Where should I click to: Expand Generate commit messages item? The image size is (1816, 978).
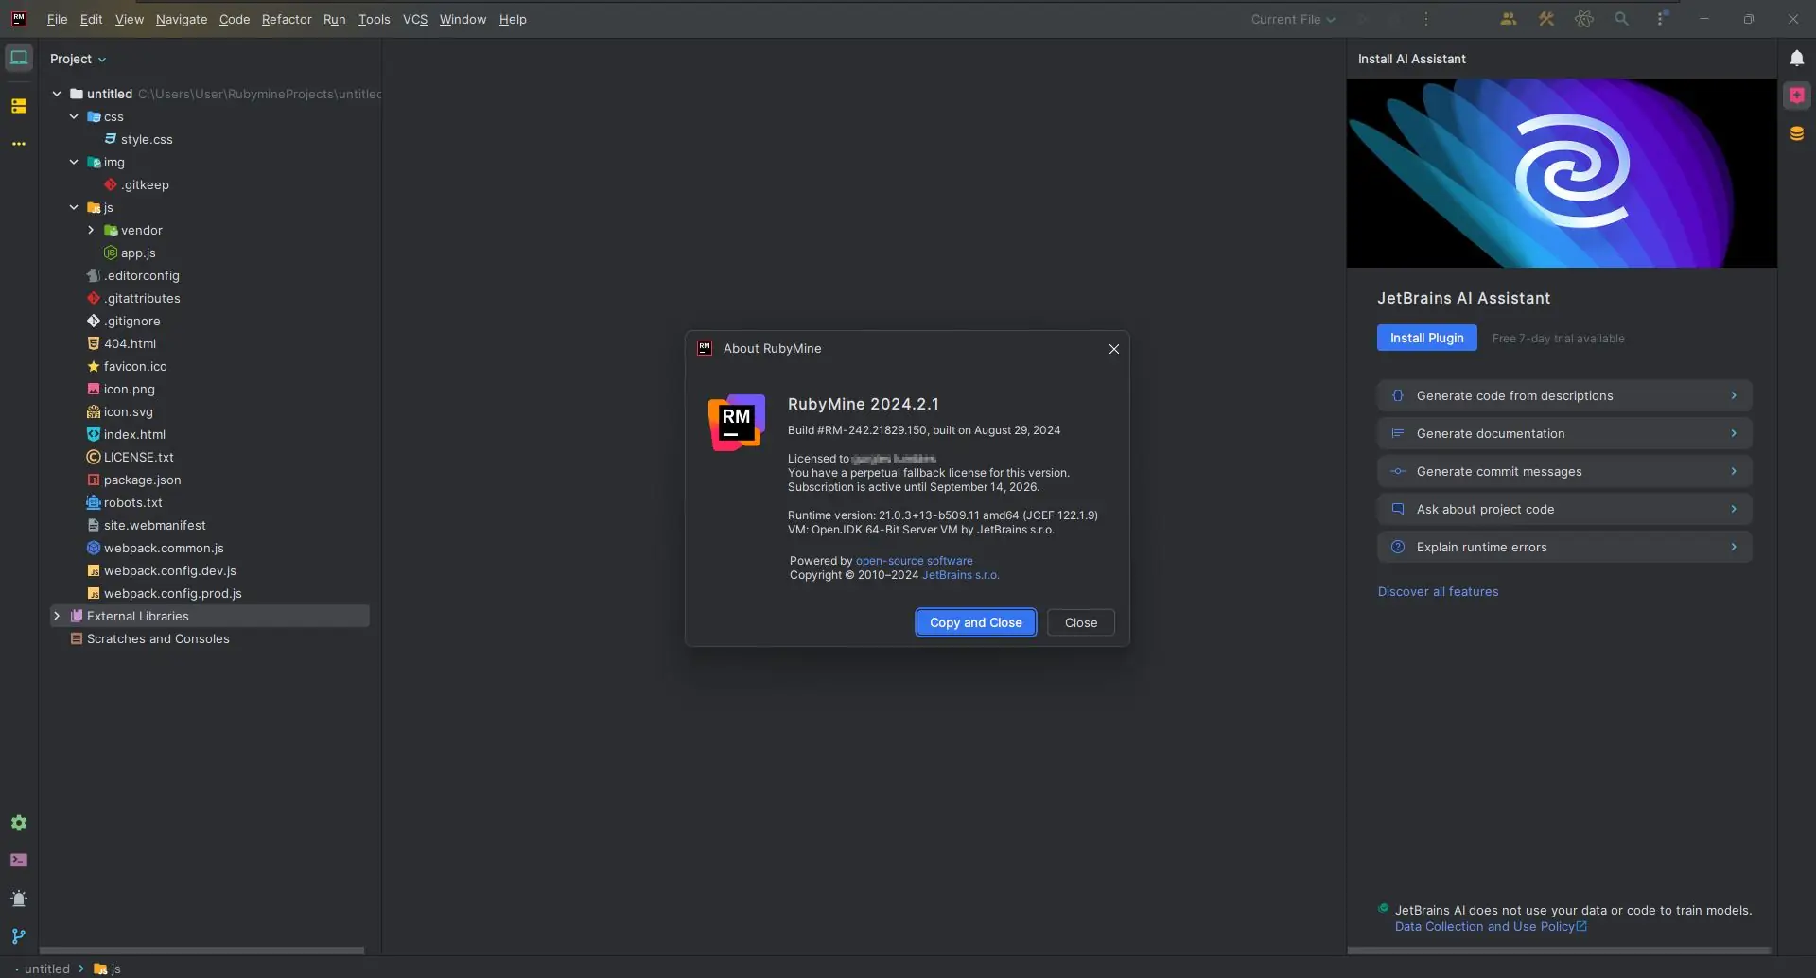[1564, 471]
